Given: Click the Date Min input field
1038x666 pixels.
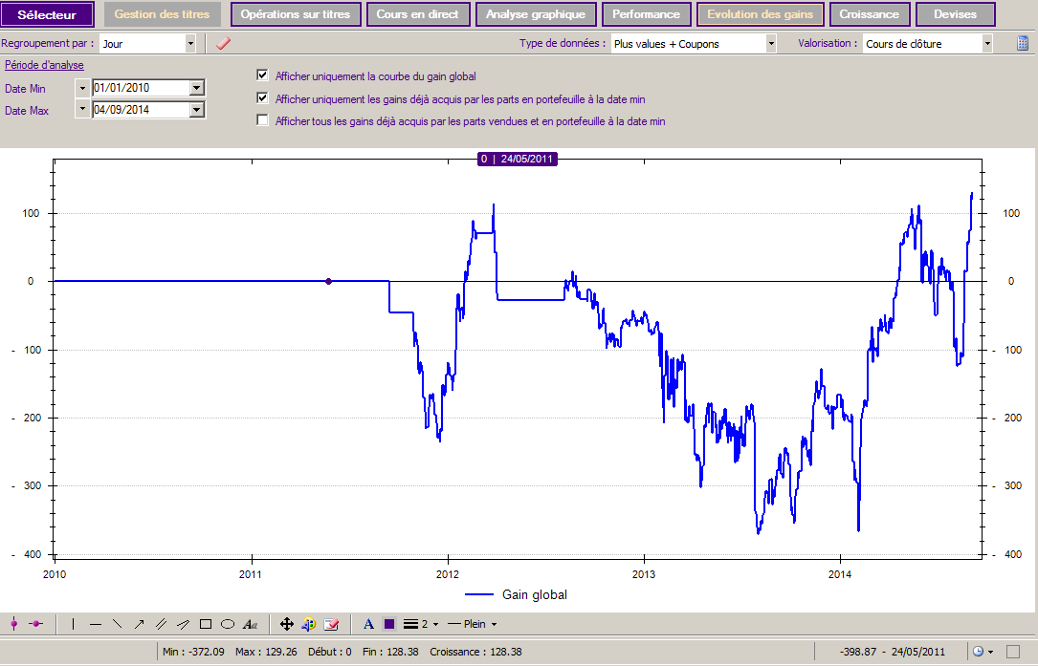Looking at the screenshot, I should [x=141, y=88].
